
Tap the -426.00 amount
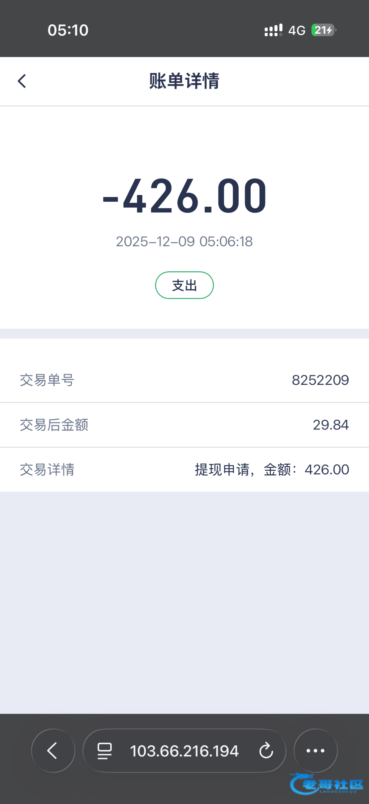coord(184,196)
